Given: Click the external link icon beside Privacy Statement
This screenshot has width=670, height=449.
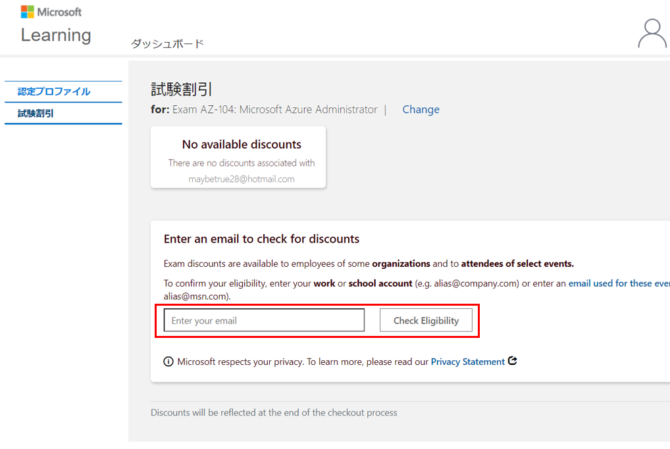Looking at the screenshot, I should [513, 361].
